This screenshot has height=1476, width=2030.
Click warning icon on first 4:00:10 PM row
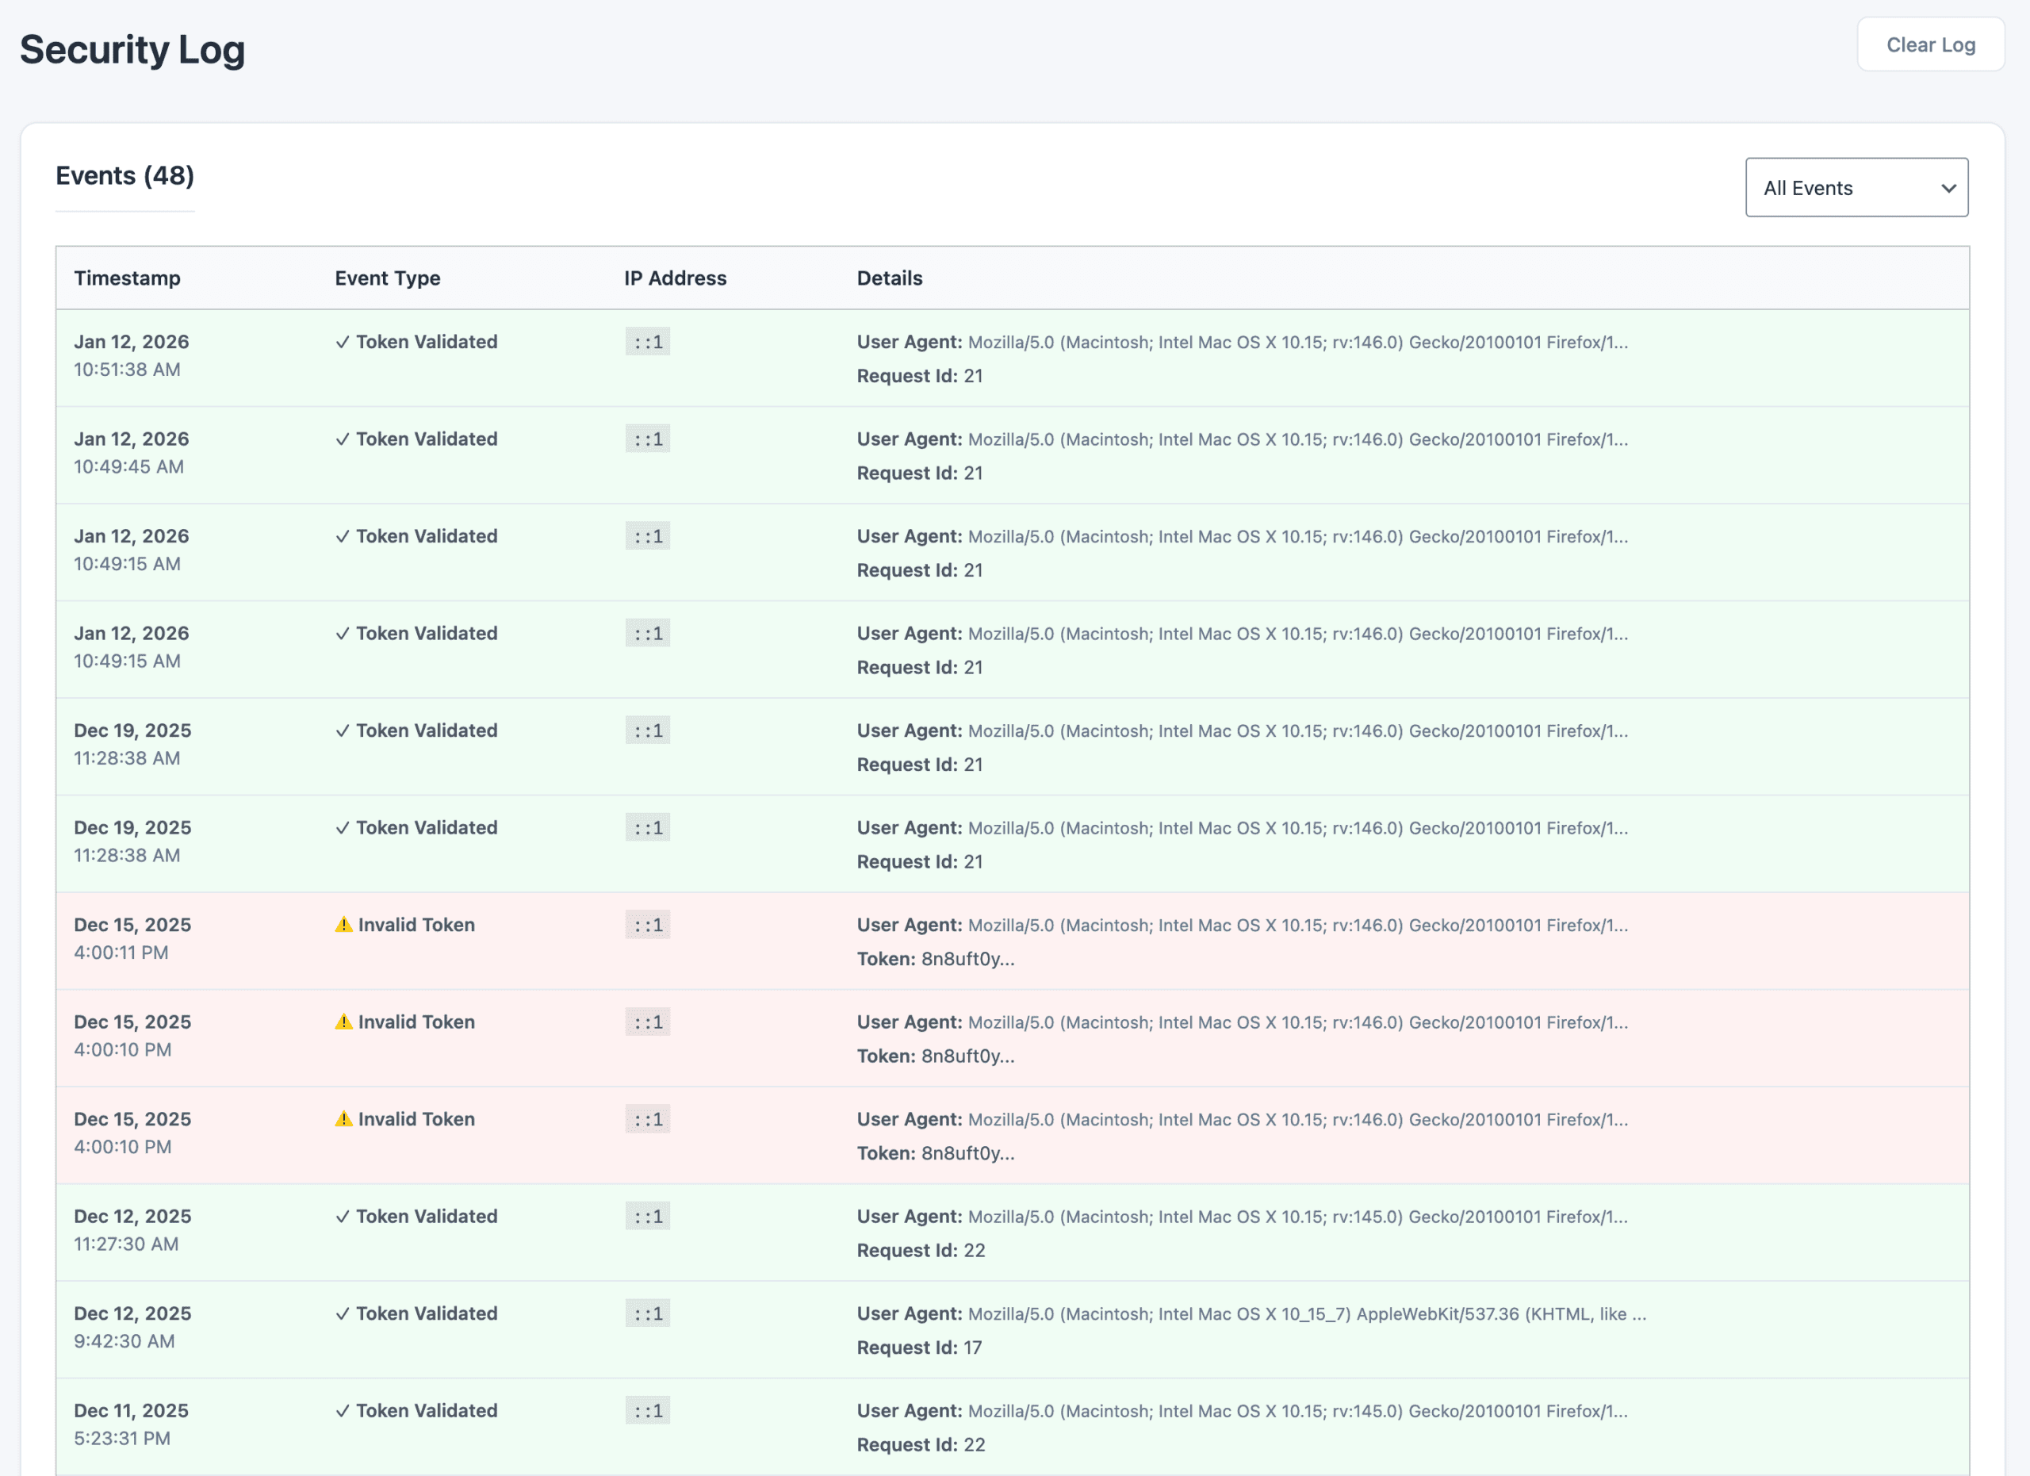point(343,1022)
